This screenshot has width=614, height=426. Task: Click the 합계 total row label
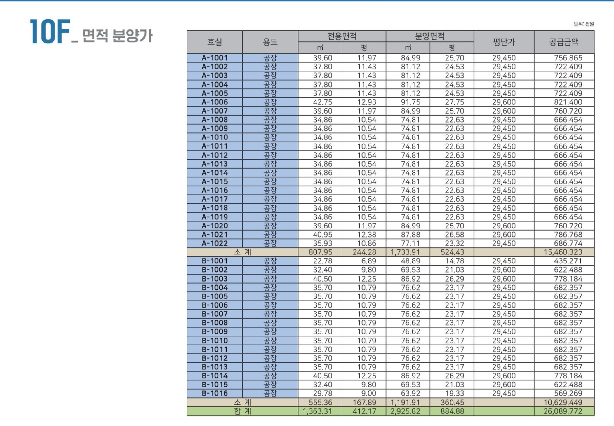pos(242,411)
